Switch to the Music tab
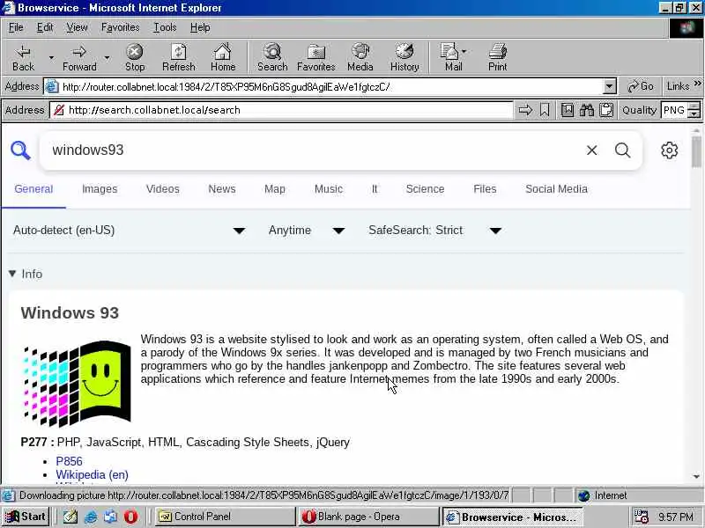The image size is (705, 528). pos(328,189)
